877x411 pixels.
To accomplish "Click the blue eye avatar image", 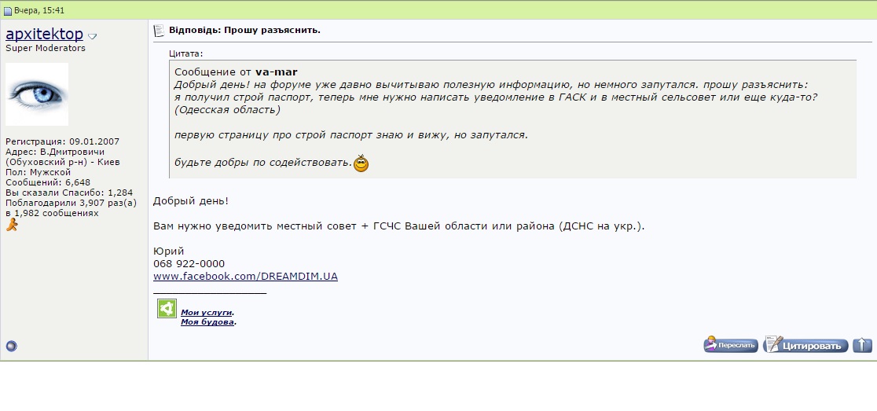I will (37, 94).
